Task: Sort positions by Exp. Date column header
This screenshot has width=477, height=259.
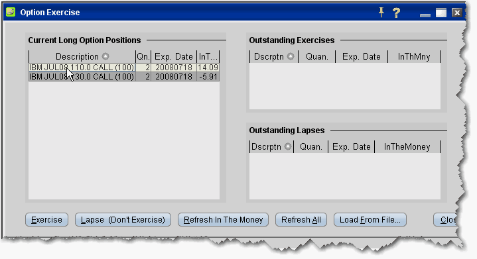Action: pyautogui.click(x=174, y=57)
